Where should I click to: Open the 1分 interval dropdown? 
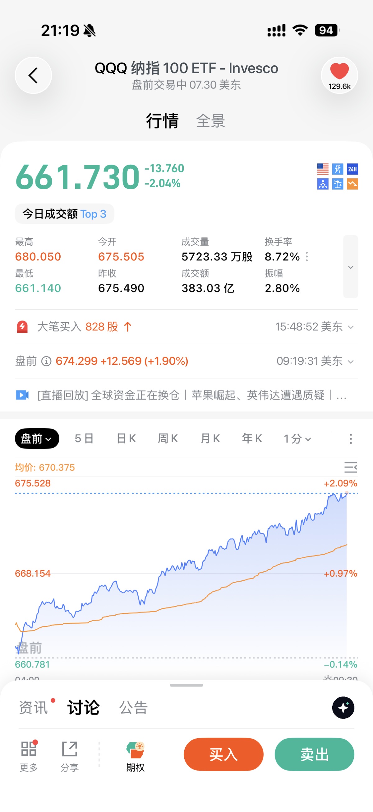pyautogui.click(x=297, y=439)
